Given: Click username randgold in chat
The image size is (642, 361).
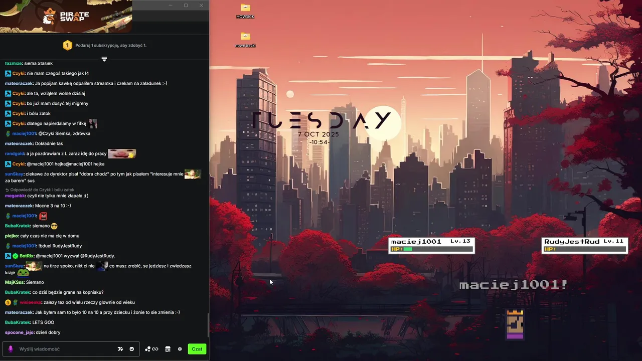Looking at the screenshot, I should (16, 154).
